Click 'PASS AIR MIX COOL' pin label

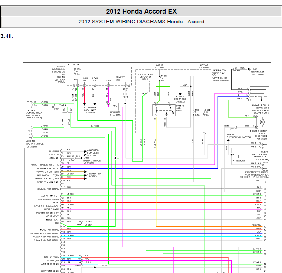(48, 199)
